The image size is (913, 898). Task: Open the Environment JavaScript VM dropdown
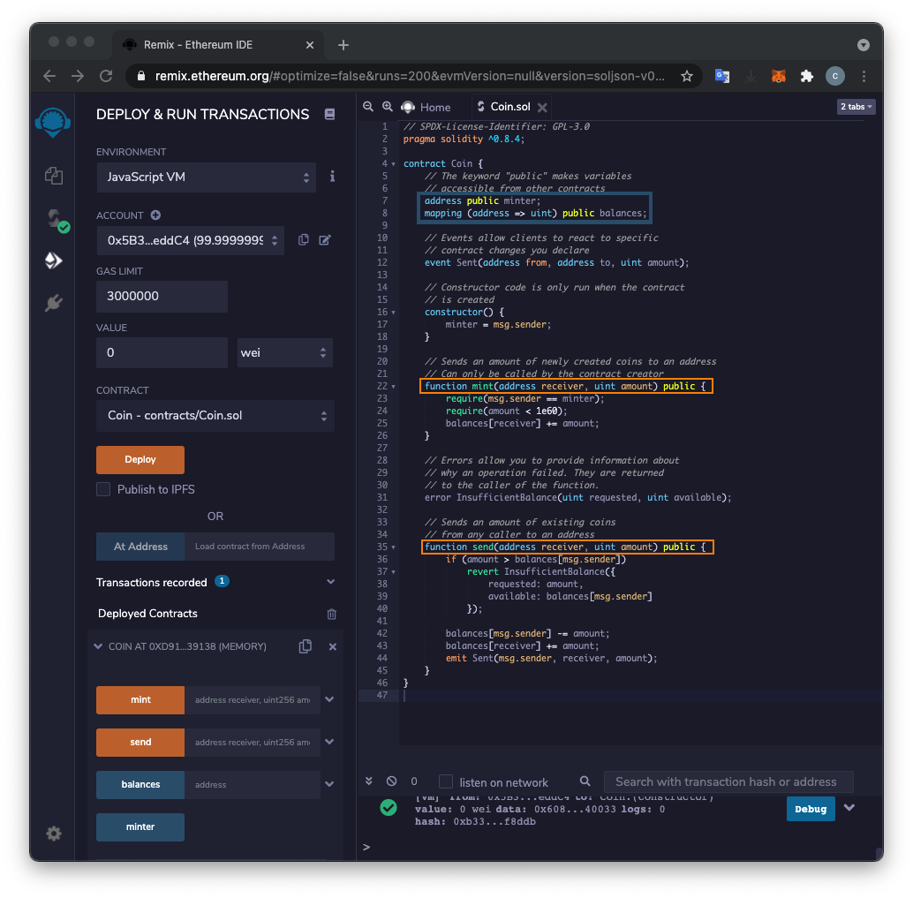(x=207, y=177)
